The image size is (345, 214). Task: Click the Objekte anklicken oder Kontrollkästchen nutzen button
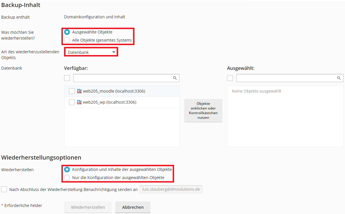203,110
